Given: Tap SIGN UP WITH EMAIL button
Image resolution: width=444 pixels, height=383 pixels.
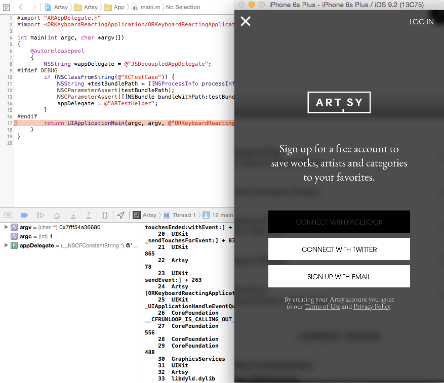Looking at the screenshot, I should [339, 276].
